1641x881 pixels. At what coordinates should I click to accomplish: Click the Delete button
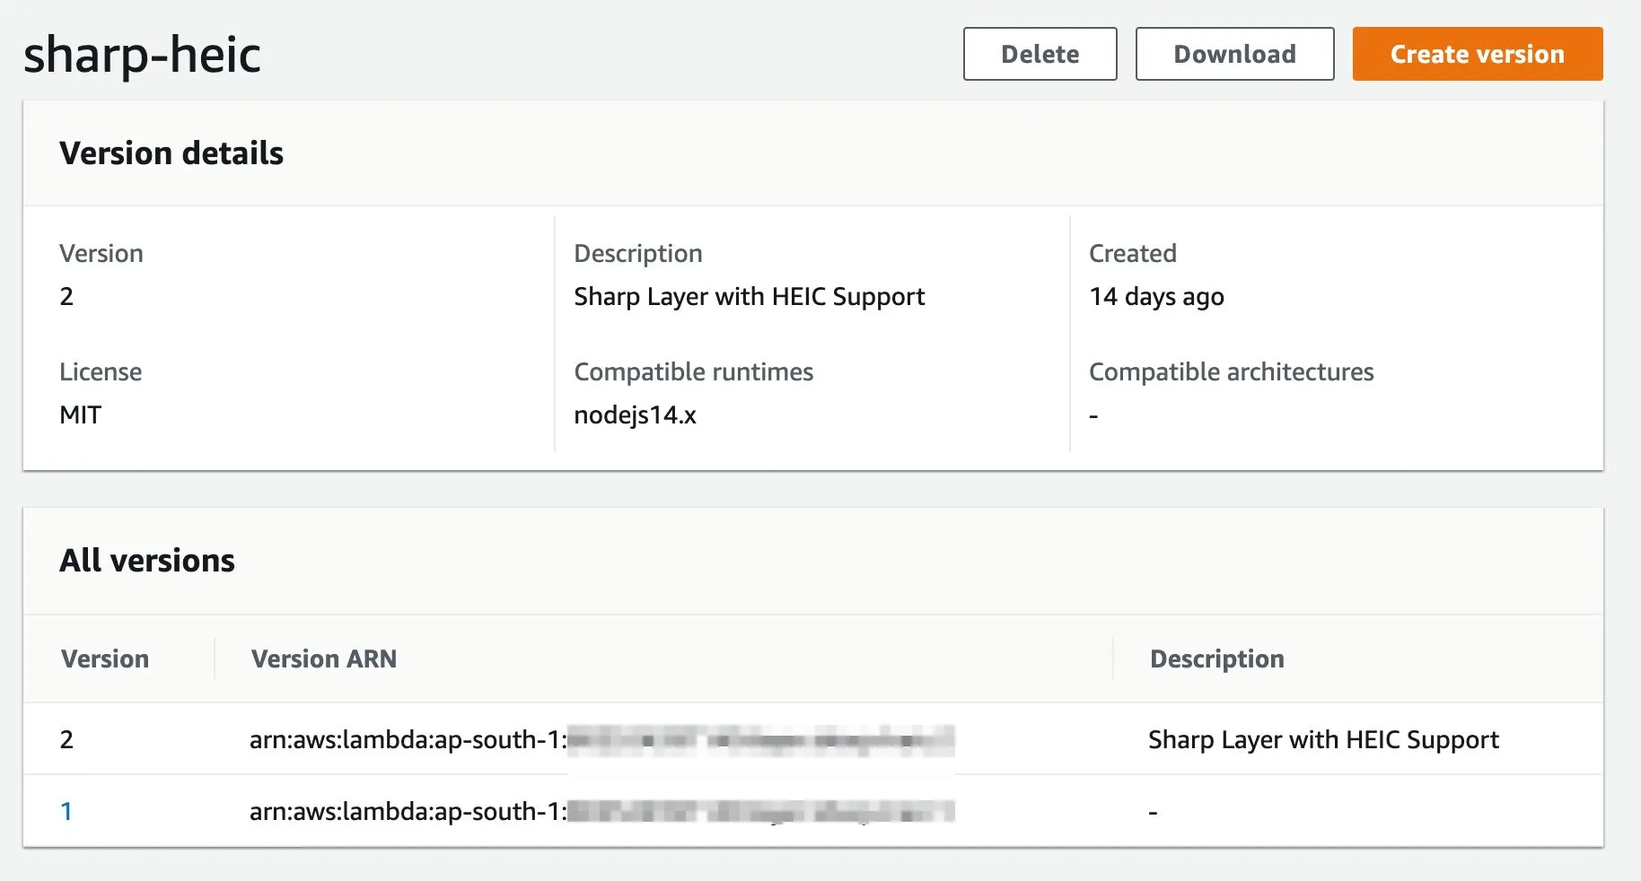[1040, 54]
